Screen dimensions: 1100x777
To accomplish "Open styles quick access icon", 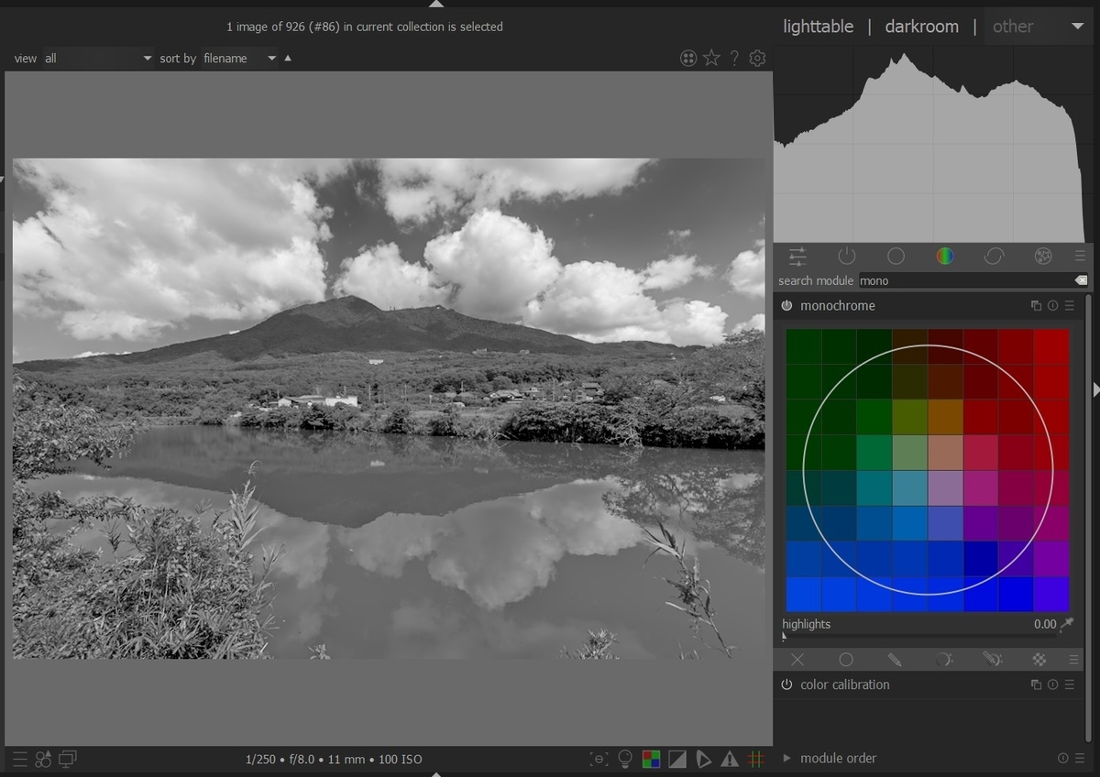I will point(43,759).
